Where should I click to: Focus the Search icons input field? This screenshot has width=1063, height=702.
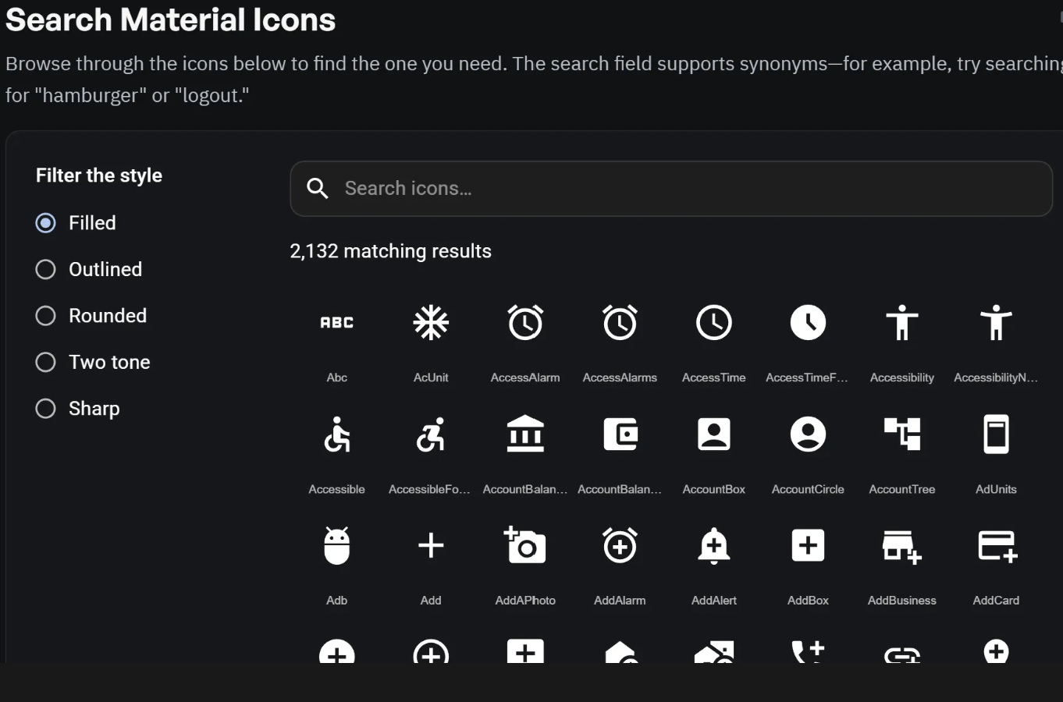coord(687,189)
